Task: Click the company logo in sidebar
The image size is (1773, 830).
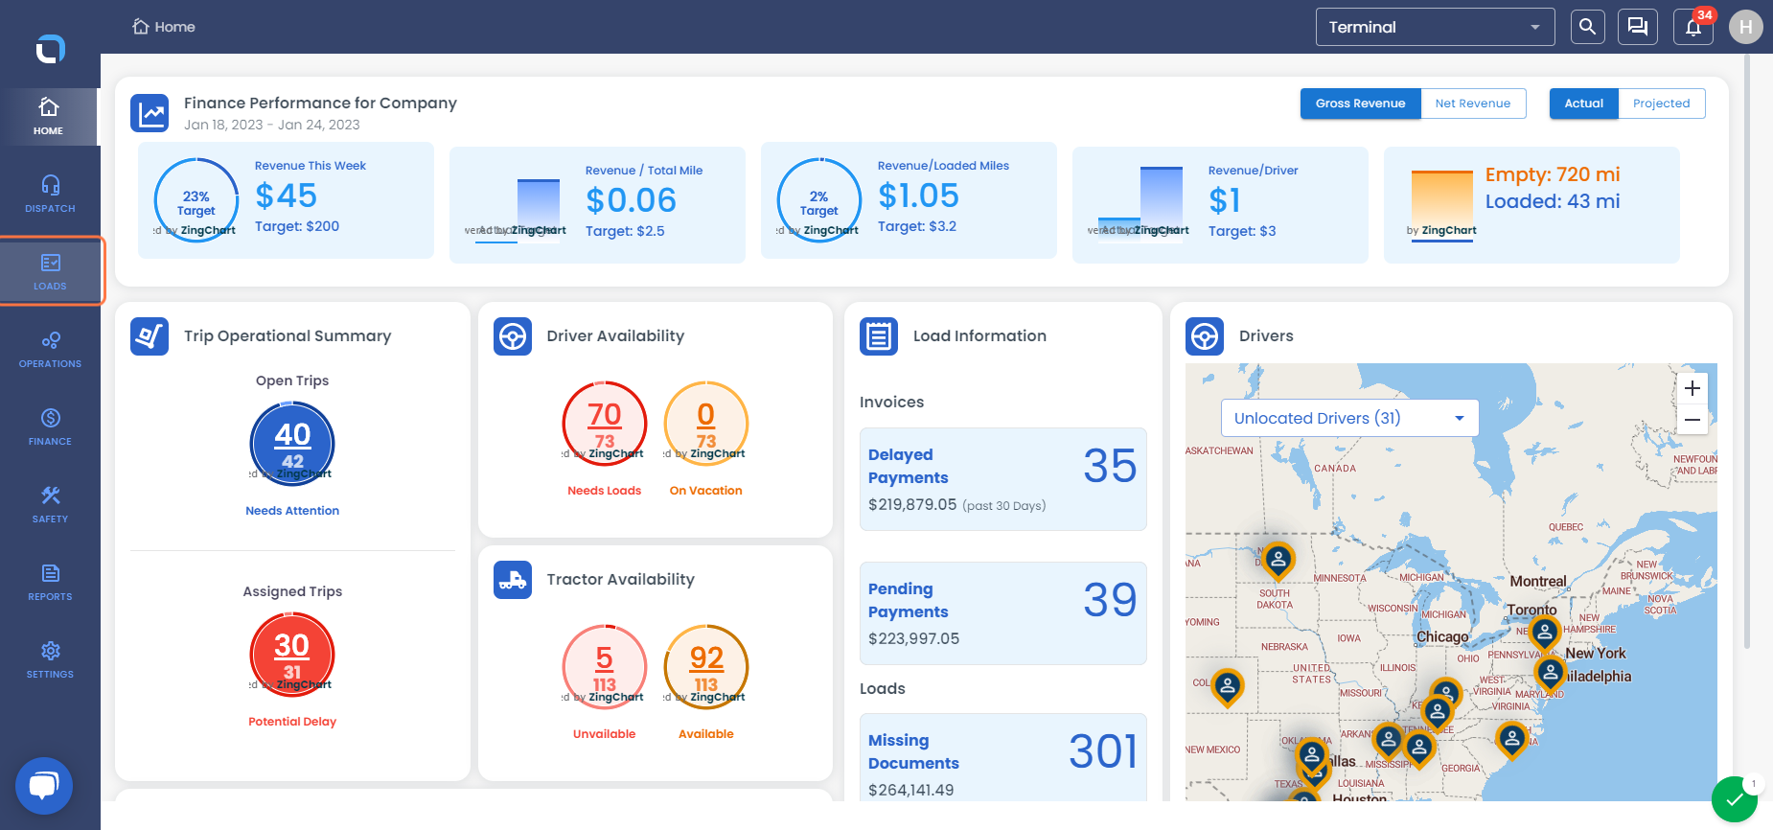Action: pyautogui.click(x=50, y=48)
